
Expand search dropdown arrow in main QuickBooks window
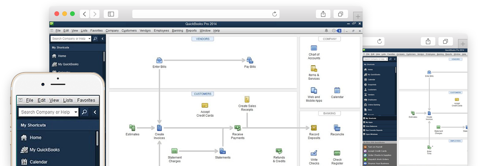click(90, 39)
